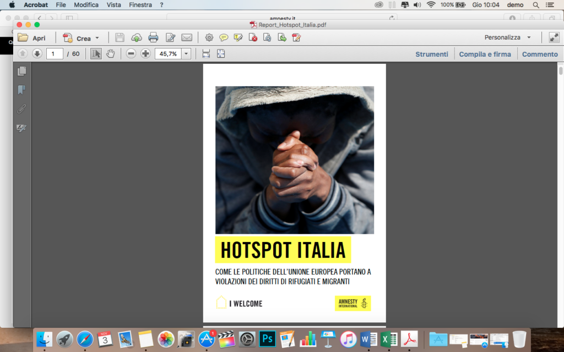Show signatures panel in sidebar
Viewport: 564px width, 352px height.
21,128
